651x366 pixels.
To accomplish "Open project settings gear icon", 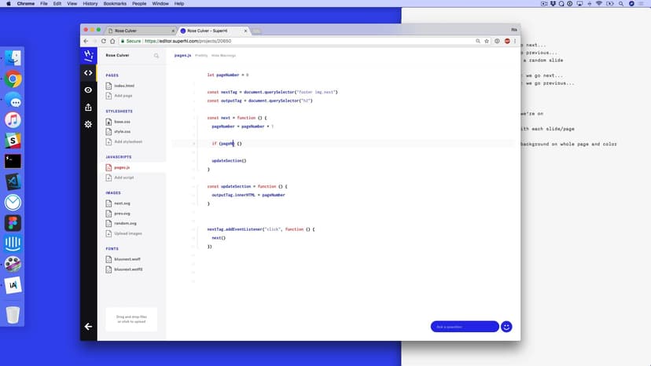I will [88, 124].
